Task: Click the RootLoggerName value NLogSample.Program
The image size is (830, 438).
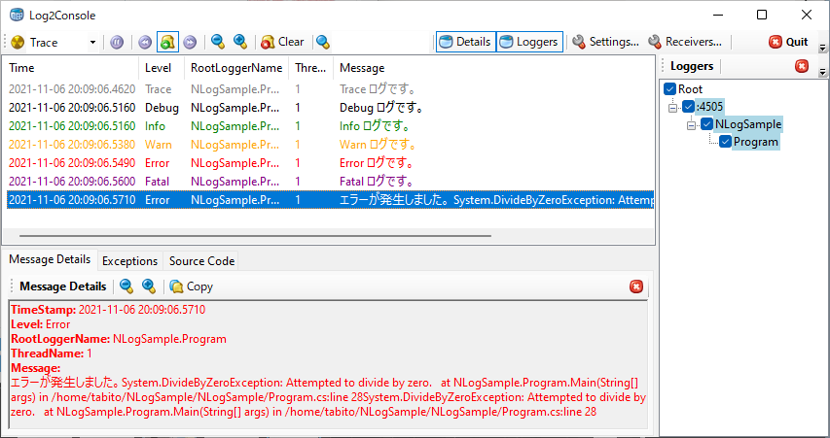Action: click(169, 339)
